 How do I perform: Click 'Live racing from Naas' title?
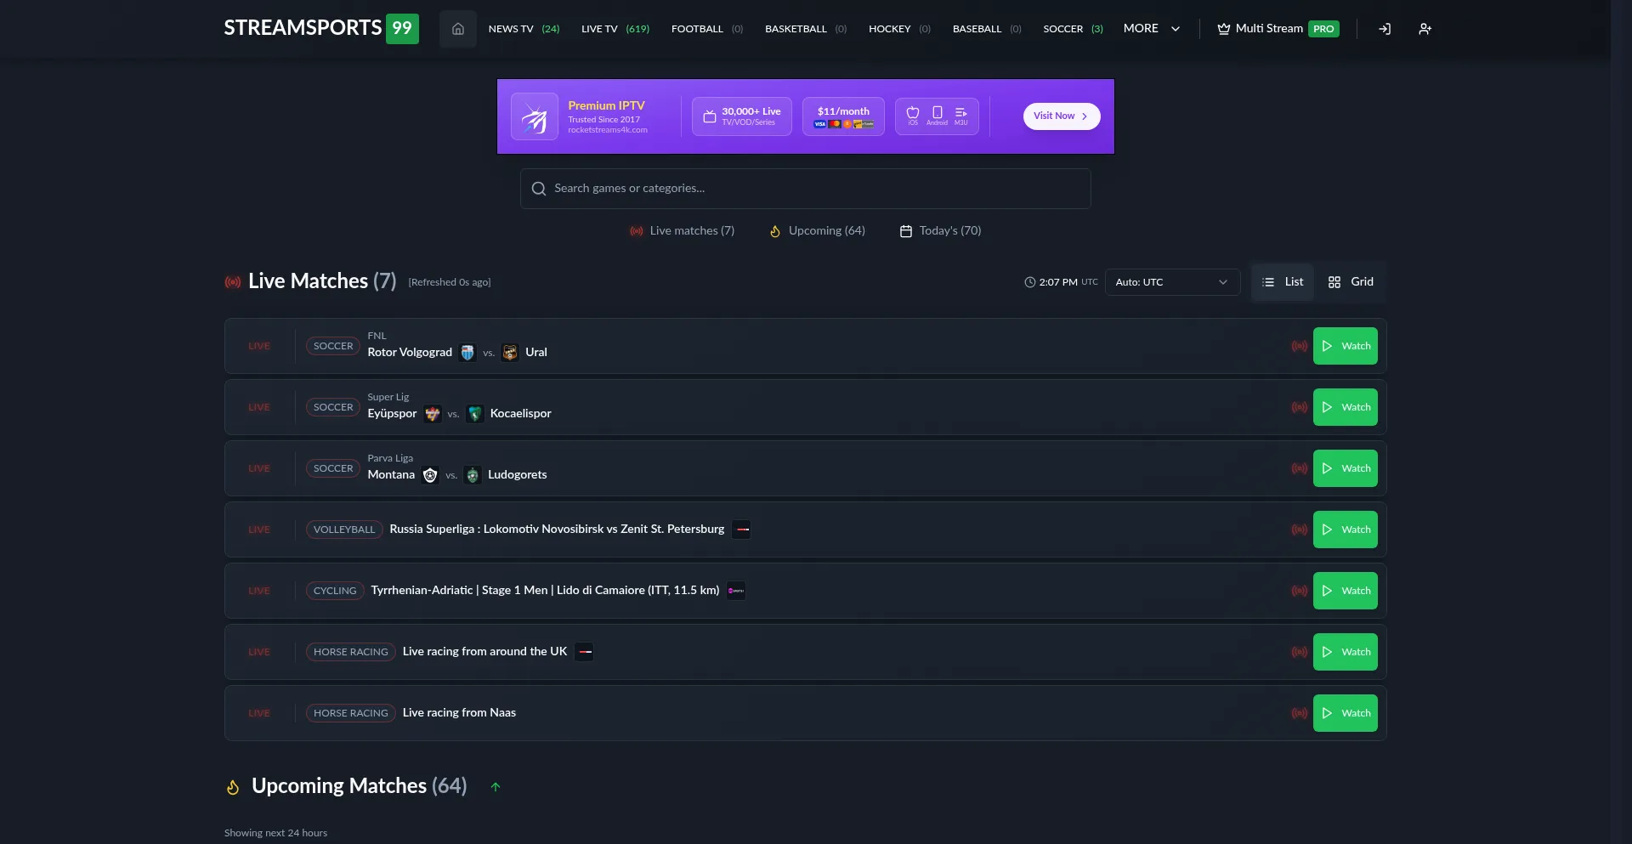click(x=459, y=713)
